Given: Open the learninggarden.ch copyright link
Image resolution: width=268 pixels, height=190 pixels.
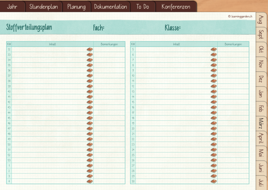Looking at the screenshot, I should coord(240,17).
